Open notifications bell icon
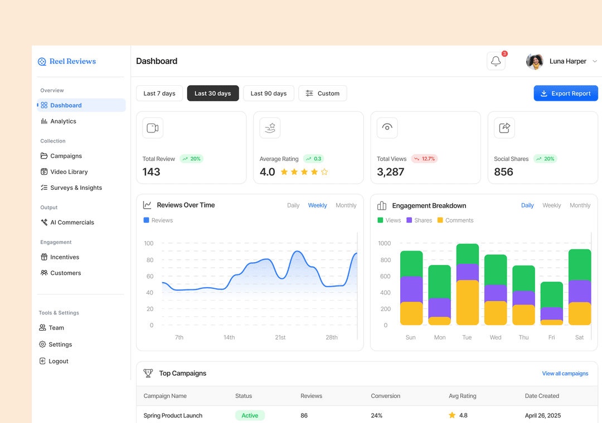Image resolution: width=602 pixels, height=423 pixels. (496, 61)
